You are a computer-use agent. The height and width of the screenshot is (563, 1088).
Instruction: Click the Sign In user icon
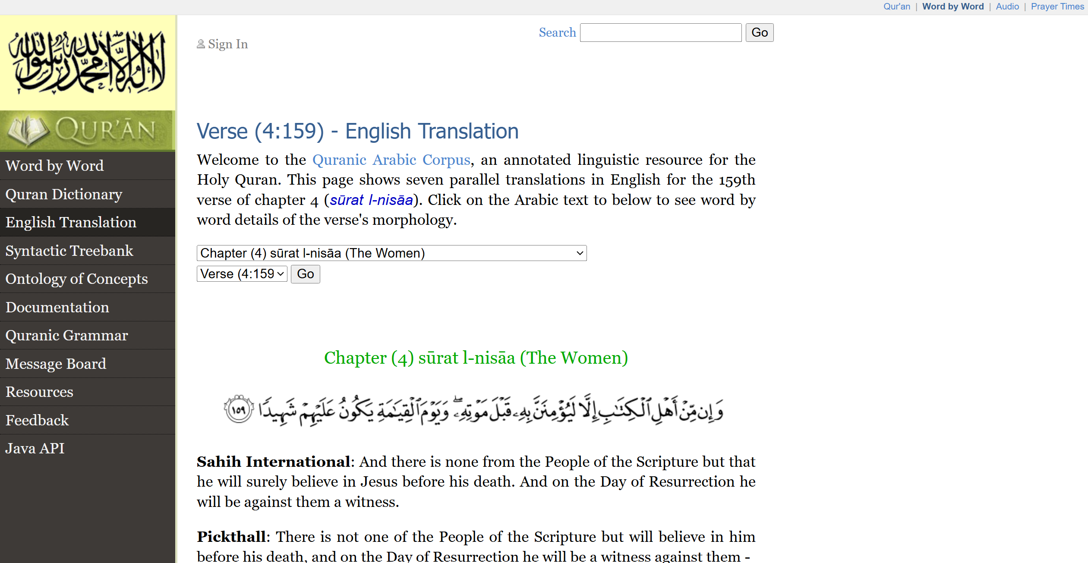[x=201, y=44]
